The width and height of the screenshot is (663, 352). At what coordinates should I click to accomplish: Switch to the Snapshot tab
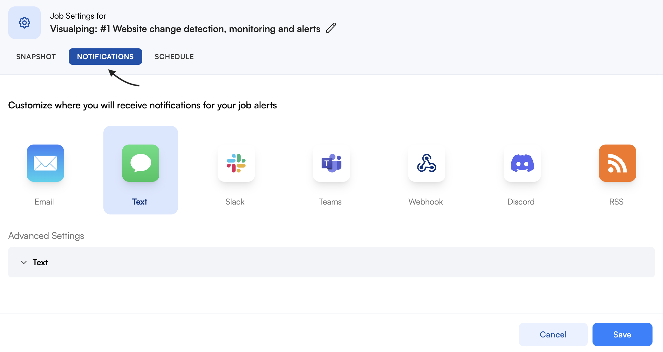click(36, 57)
